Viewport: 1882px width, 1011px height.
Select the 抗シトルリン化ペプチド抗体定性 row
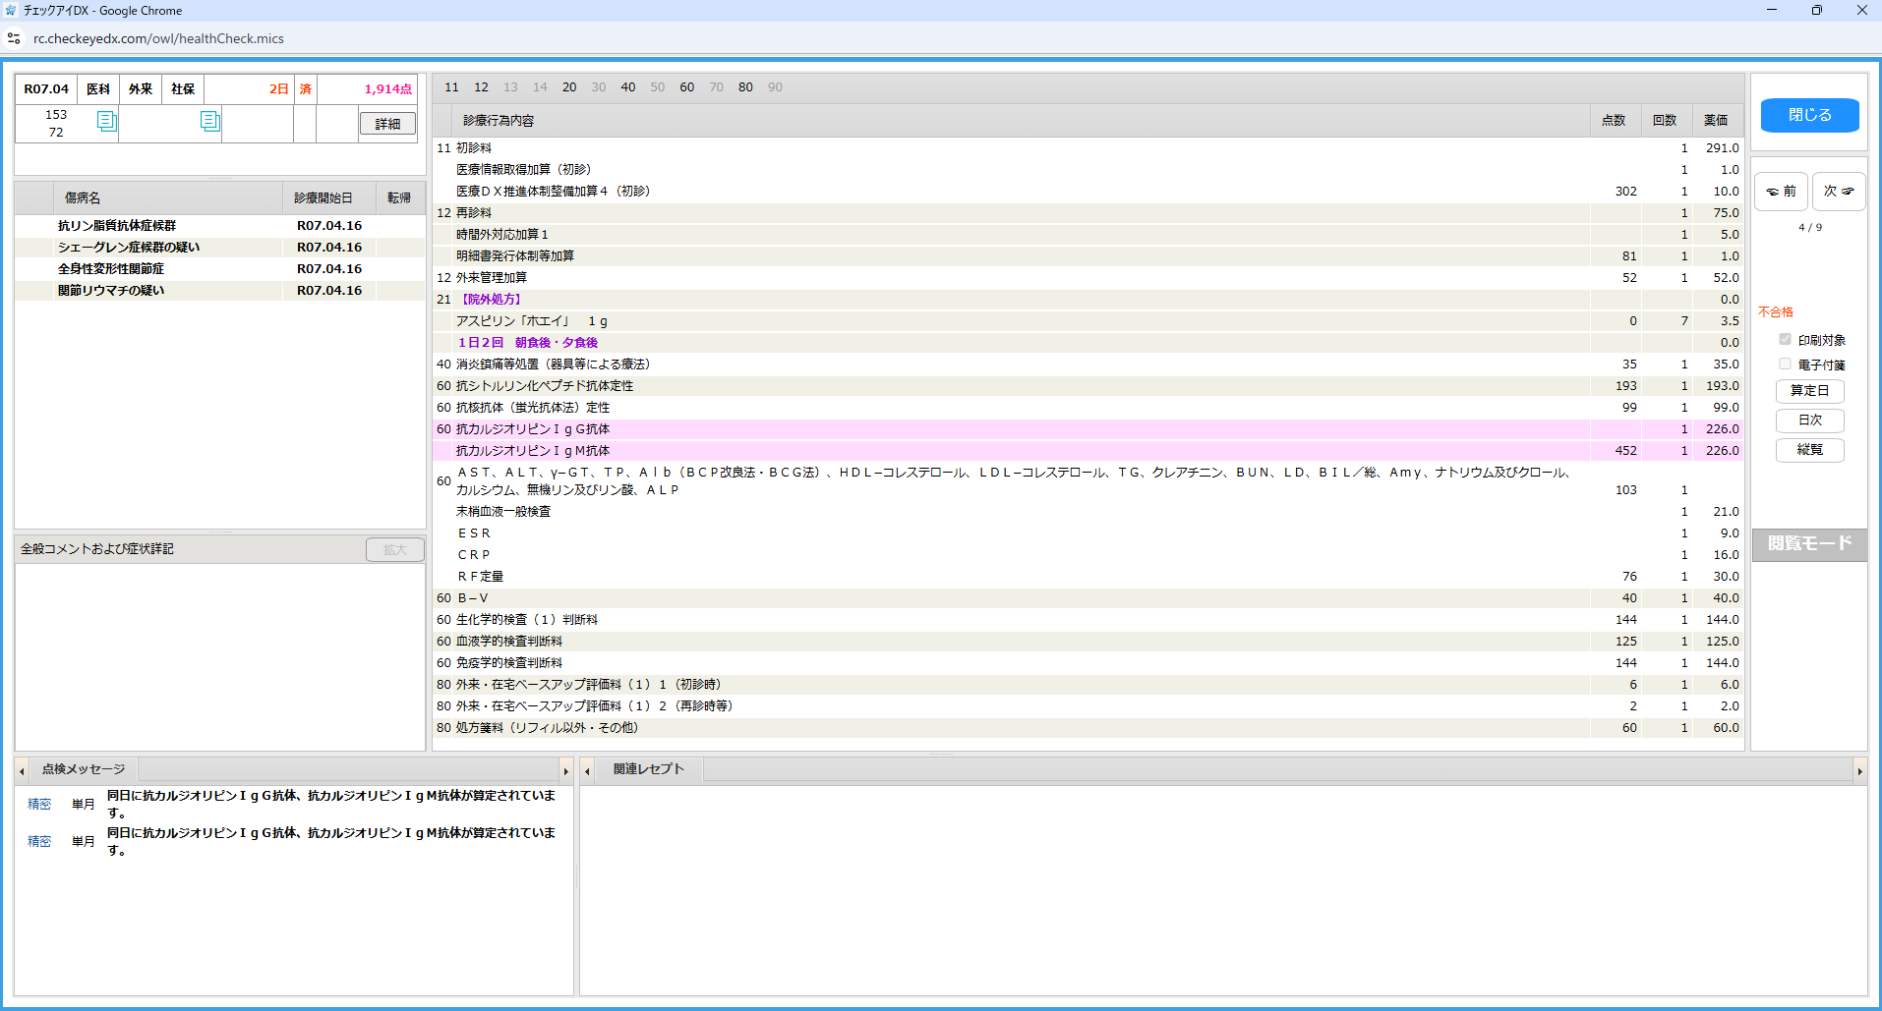click(1088, 386)
